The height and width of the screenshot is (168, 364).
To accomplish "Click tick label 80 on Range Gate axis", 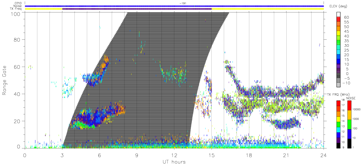I will click(x=17, y=40).
